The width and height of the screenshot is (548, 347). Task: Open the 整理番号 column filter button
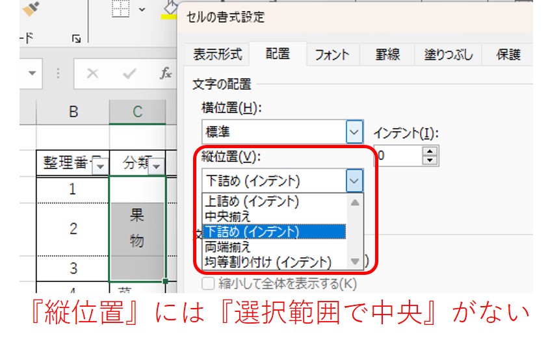pyautogui.click(x=99, y=166)
